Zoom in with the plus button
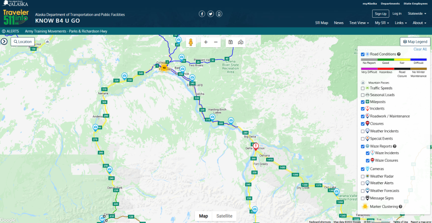432x223 pixels. coord(206,42)
